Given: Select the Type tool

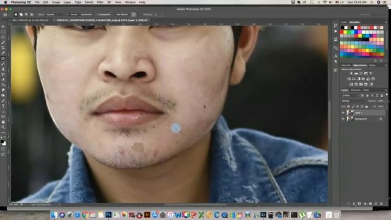Looking at the screenshot, I should tap(3, 106).
